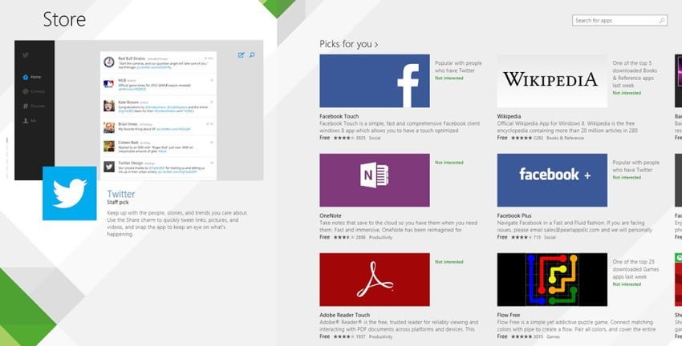Mark Facebook Plus as Not interested
Viewport: 682px width, 346px height.
627,178
